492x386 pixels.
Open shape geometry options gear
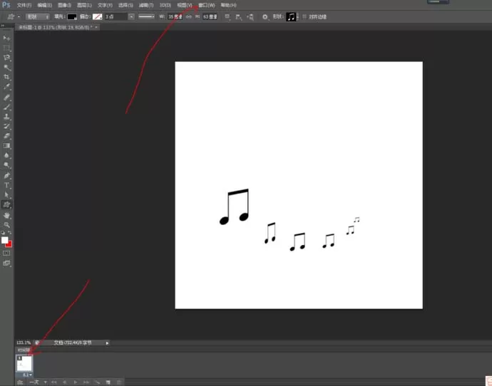click(265, 17)
